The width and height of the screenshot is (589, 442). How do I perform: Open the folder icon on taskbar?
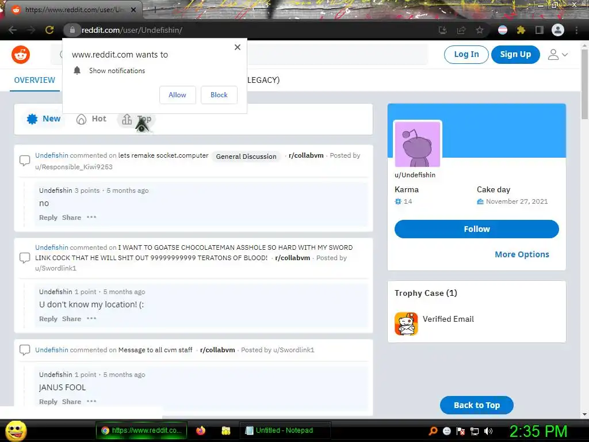coord(226,430)
